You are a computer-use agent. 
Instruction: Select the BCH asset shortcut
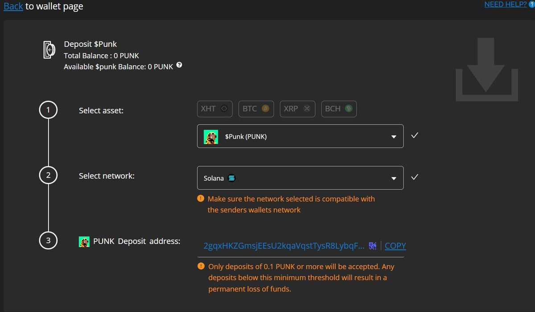tap(339, 109)
